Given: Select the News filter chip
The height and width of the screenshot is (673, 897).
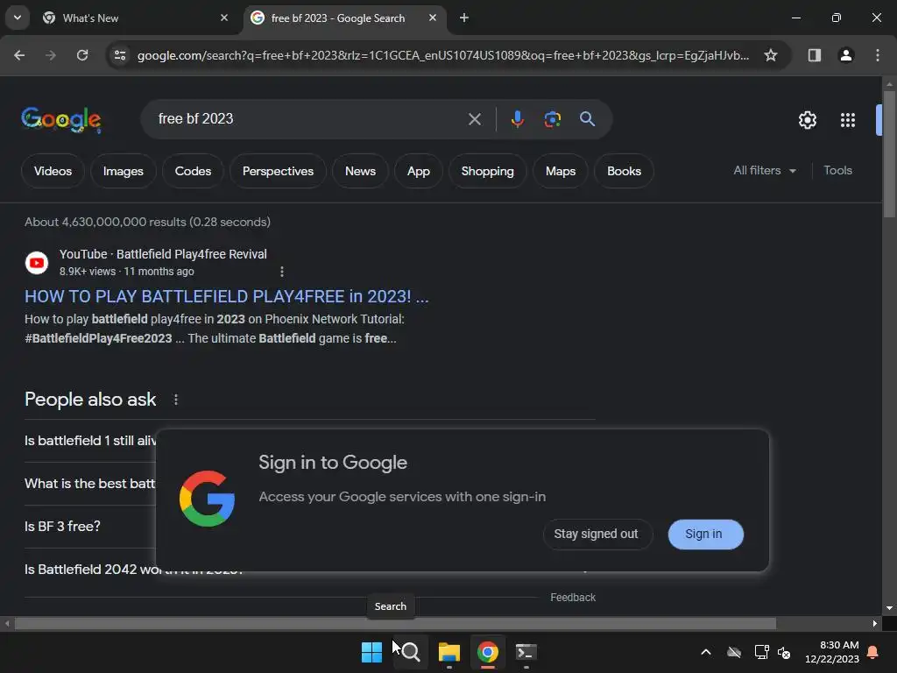Looking at the screenshot, I should coord(360,171).
